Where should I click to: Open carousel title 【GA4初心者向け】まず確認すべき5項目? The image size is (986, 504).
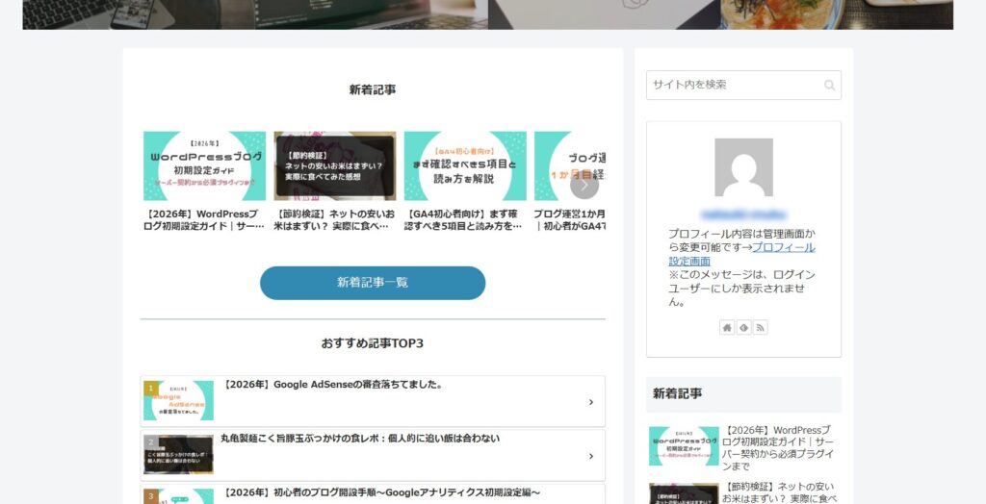coord(465,220)
